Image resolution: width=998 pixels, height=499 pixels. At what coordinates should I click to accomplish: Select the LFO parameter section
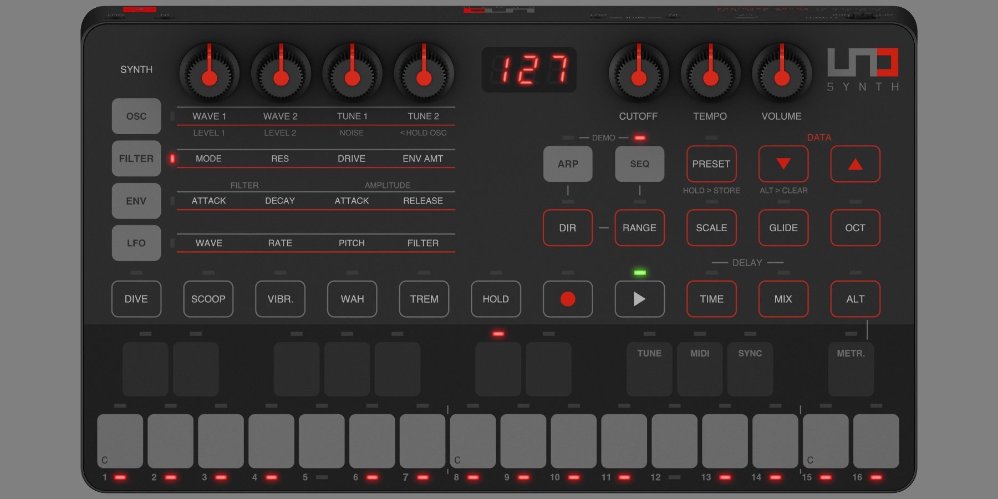coord(136,242)
